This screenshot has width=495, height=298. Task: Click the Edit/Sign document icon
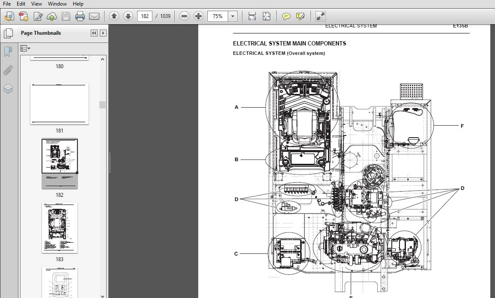(38, 16)
